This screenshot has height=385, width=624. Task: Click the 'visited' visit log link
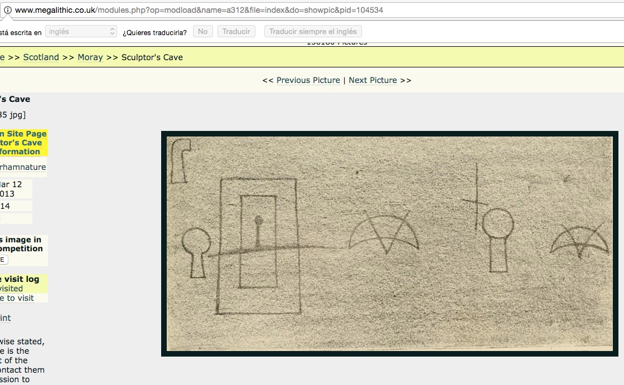pos(11,289)
